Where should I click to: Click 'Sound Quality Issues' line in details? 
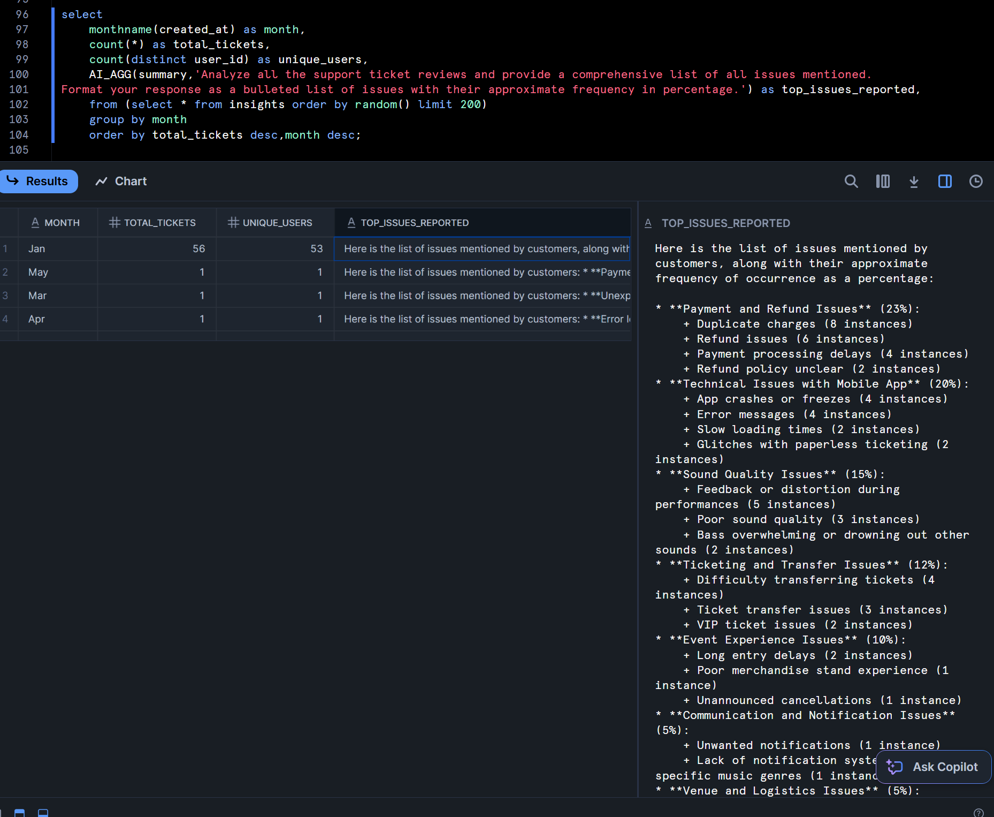tap(753, 474)
